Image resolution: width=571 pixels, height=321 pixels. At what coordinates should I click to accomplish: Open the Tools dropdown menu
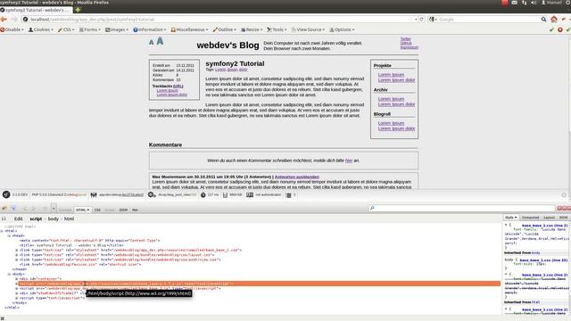click(x=277, y=29)
